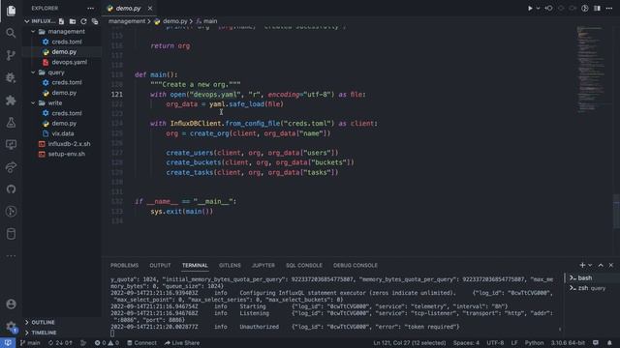Open the Explorer view in activity bar

pyautogui.click(x=11, y=11)
